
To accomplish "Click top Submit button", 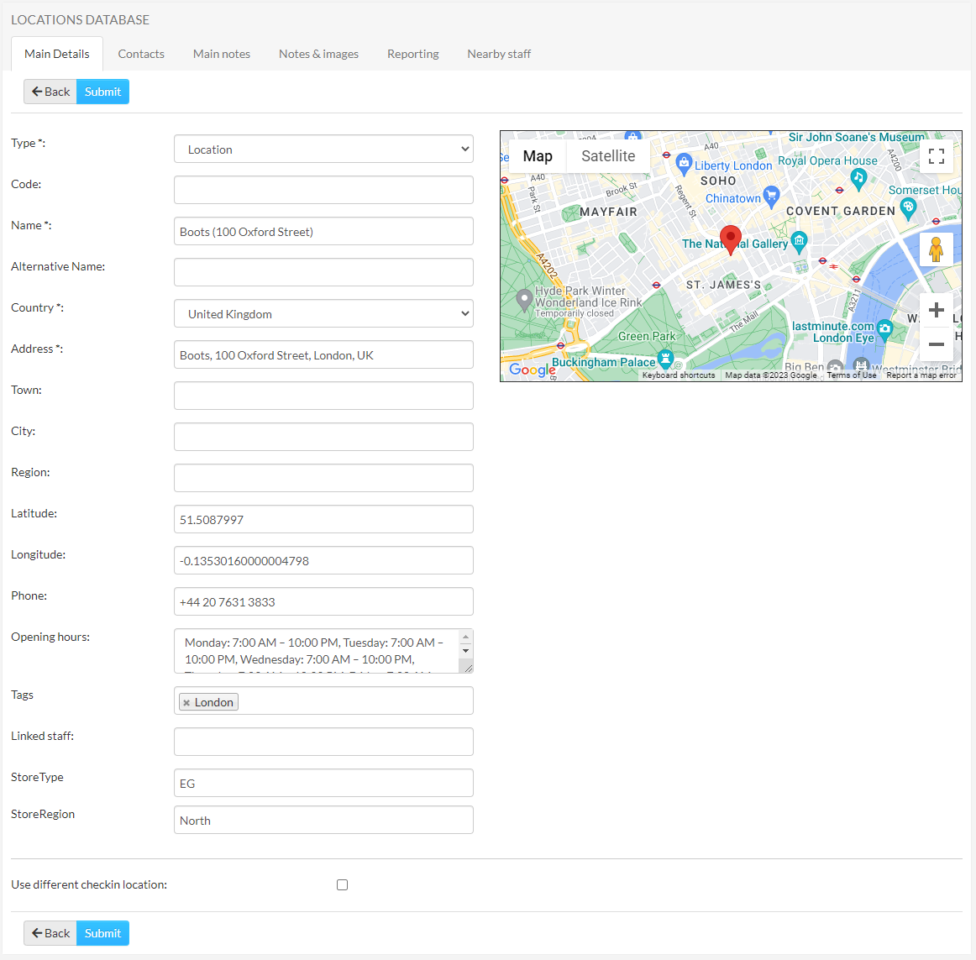I will click(102, 92).
